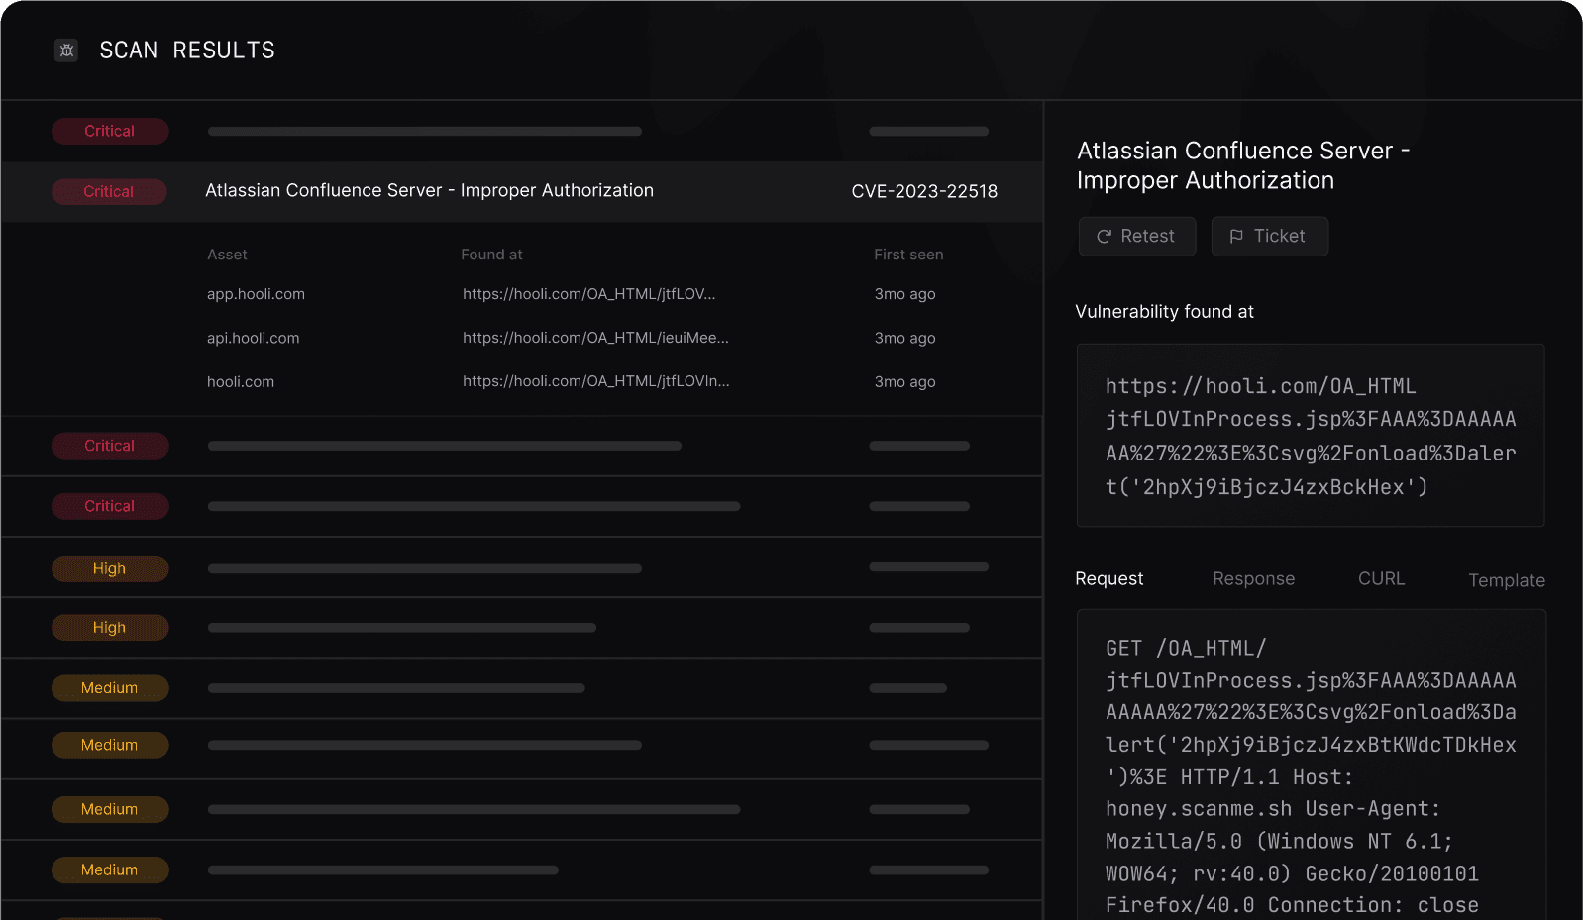Click First seen value for app.hooli.com
The image size is (1583, 920).
pos(904,294)
